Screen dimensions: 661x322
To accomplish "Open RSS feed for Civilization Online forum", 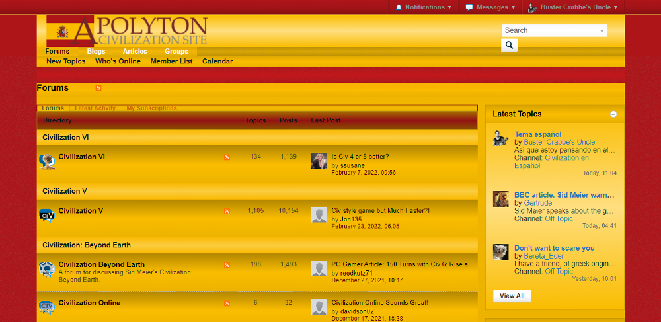I will (227, 303).
